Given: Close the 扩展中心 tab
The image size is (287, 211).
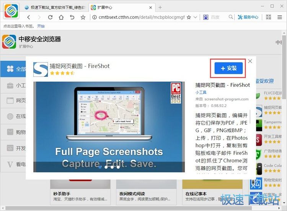Looking at the screenshot, I should [150, 8].
